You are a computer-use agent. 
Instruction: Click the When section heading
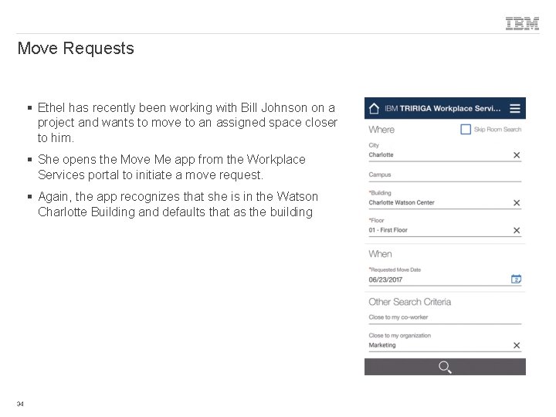[x=380, y=254]
